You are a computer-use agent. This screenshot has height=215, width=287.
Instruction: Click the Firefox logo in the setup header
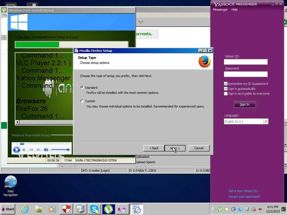(204, 62)
